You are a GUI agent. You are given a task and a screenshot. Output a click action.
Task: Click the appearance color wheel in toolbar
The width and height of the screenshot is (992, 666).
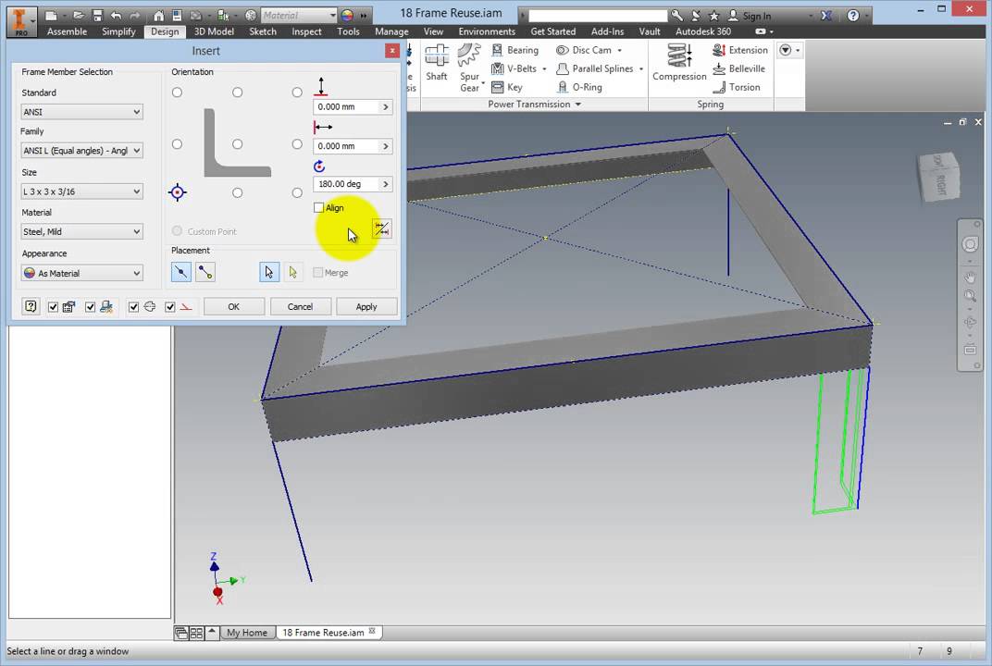[x=347, y=15]
